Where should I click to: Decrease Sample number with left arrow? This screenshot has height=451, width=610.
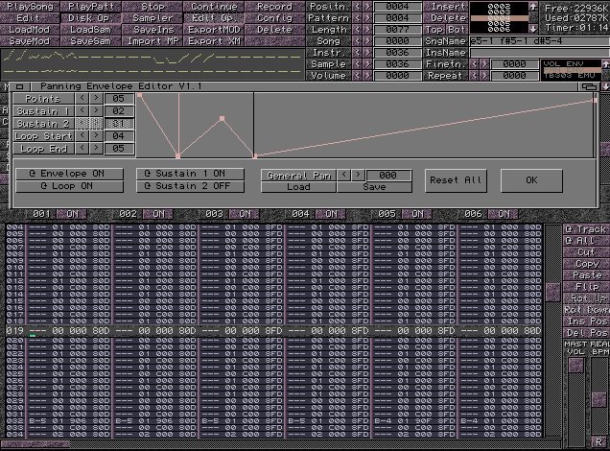357,64
